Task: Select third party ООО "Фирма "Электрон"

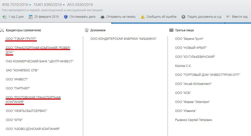Action: 192,102
